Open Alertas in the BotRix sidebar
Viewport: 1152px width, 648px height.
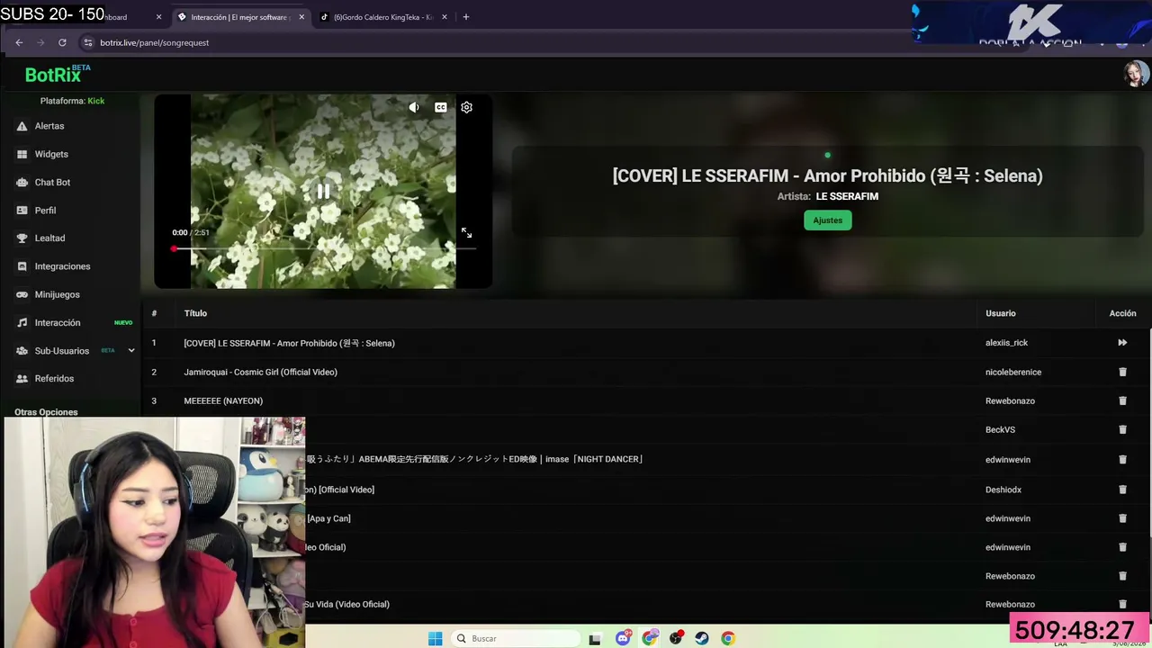[x=49, y=126]
